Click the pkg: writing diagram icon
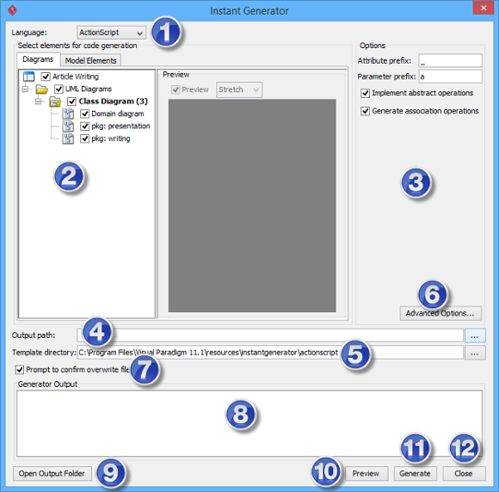Image resolution: width=499 pixels, height=492 pixels. point(68,138)
